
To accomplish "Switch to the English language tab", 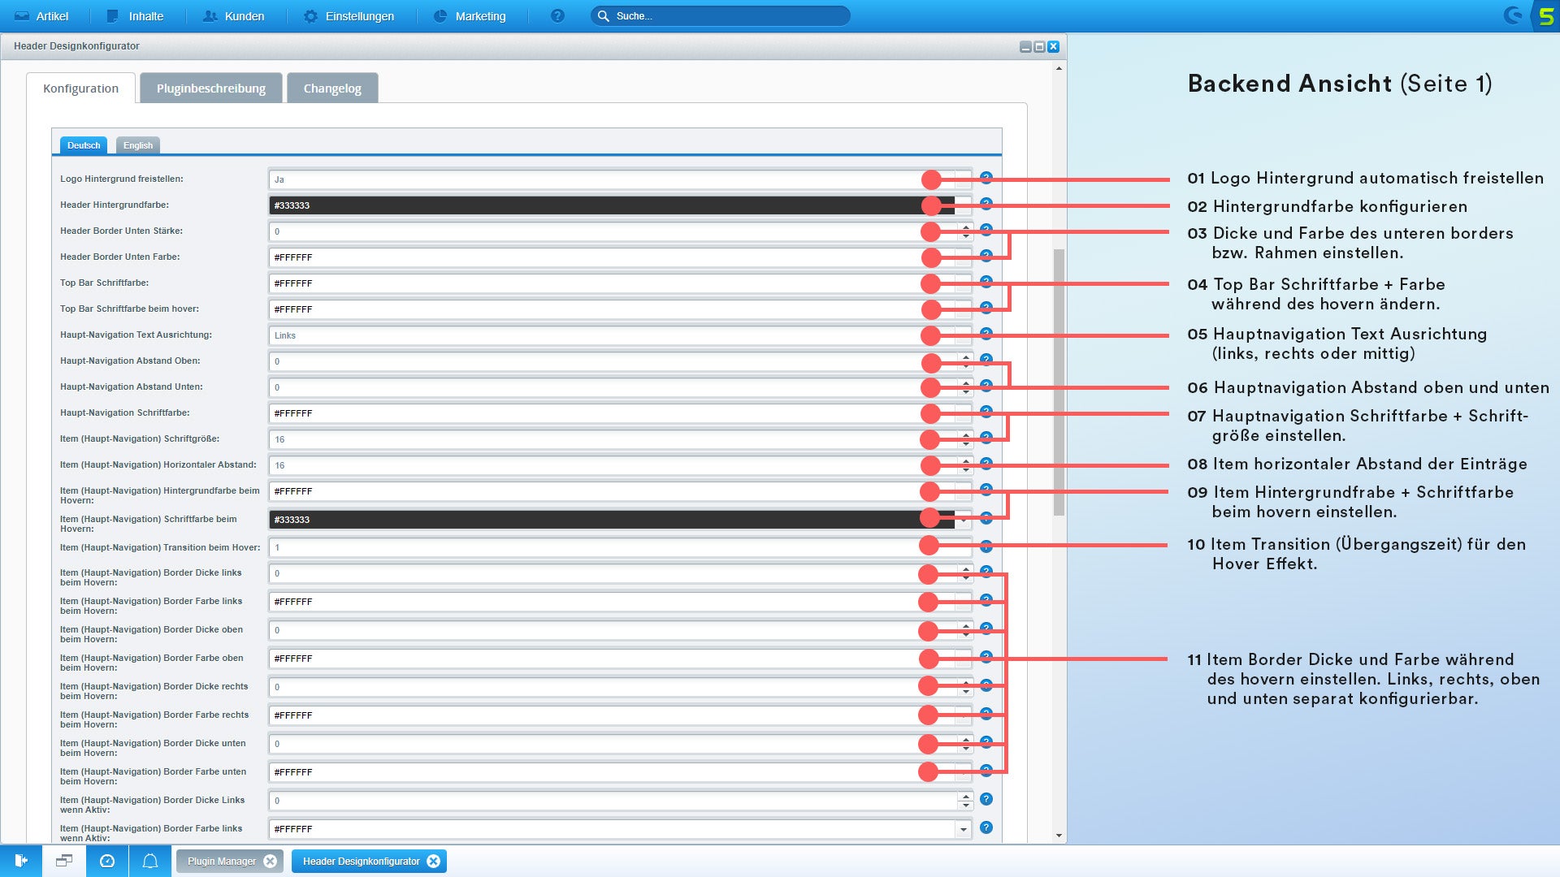I will 138,145.
